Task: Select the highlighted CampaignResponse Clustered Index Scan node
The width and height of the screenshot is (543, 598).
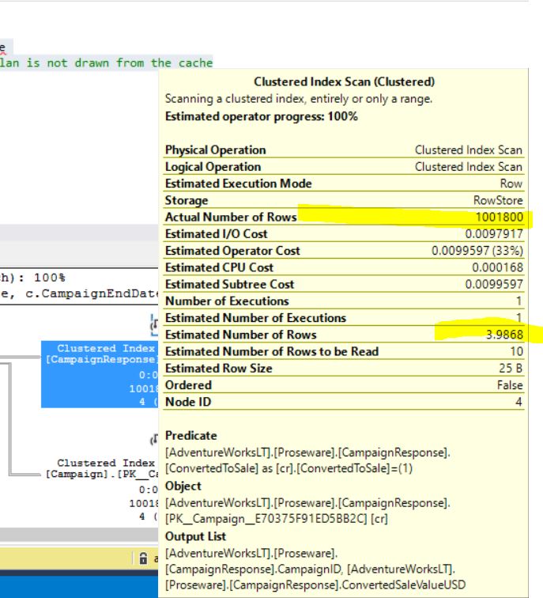Action: (100, 374)
